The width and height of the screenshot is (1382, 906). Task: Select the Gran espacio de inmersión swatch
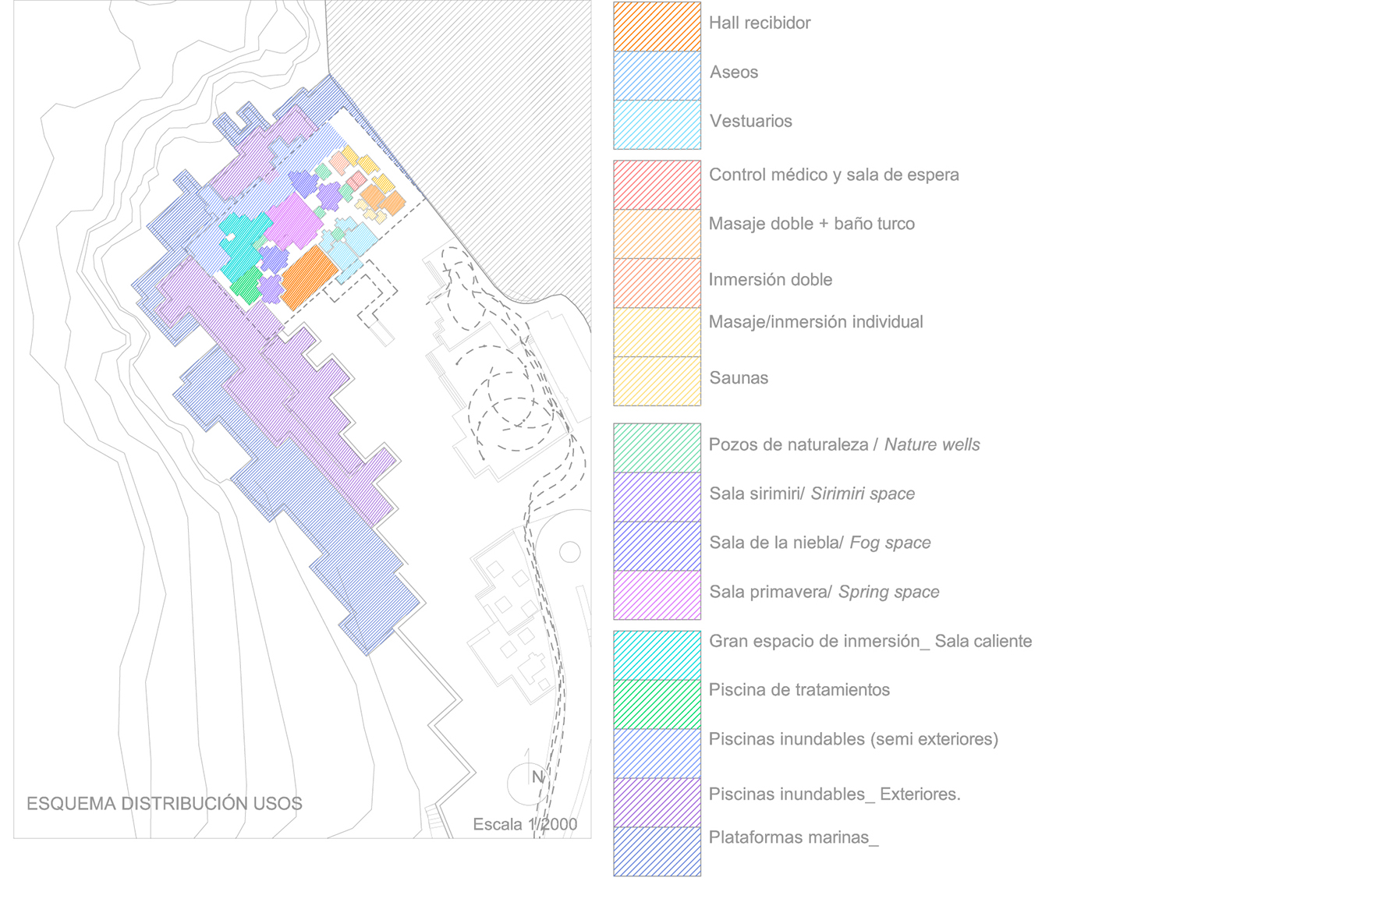click(x=657, y=655)
